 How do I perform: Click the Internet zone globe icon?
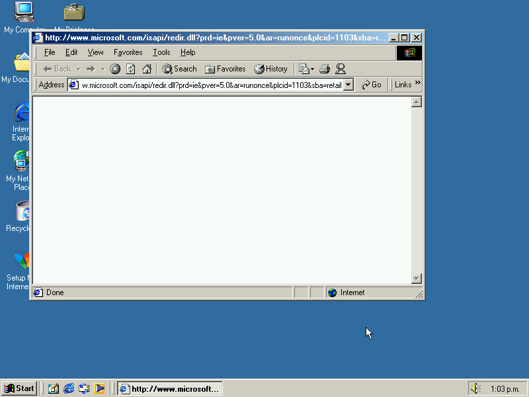coord(333,292)
